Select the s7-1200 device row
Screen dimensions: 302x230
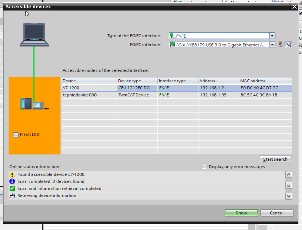pos(177,88)
